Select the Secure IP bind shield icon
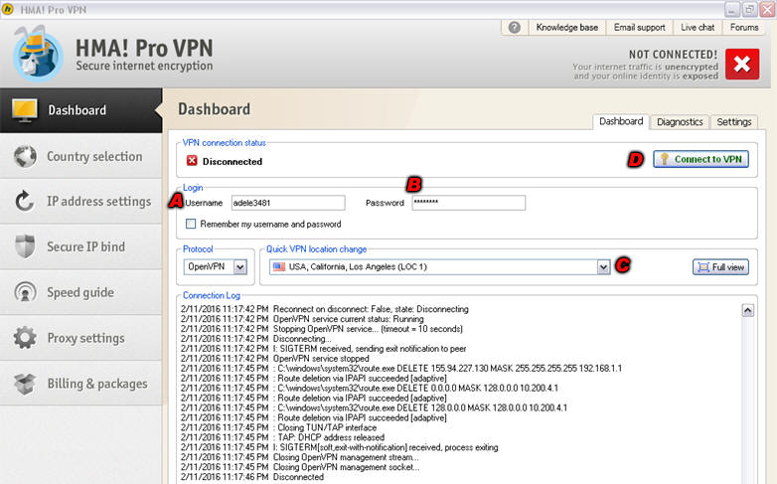Viewport: 777px width, 484px height. [25, 247]
